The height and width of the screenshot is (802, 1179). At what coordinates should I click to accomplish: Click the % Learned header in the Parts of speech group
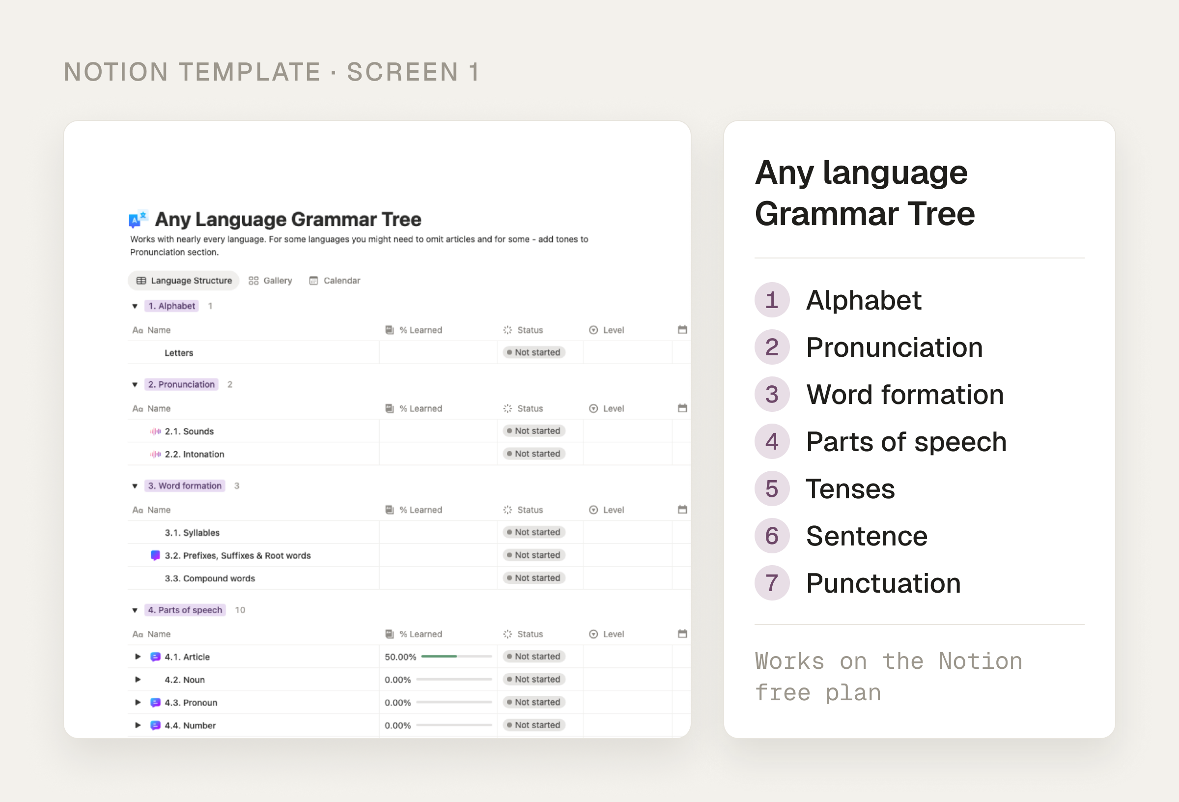tap(414, 634)
